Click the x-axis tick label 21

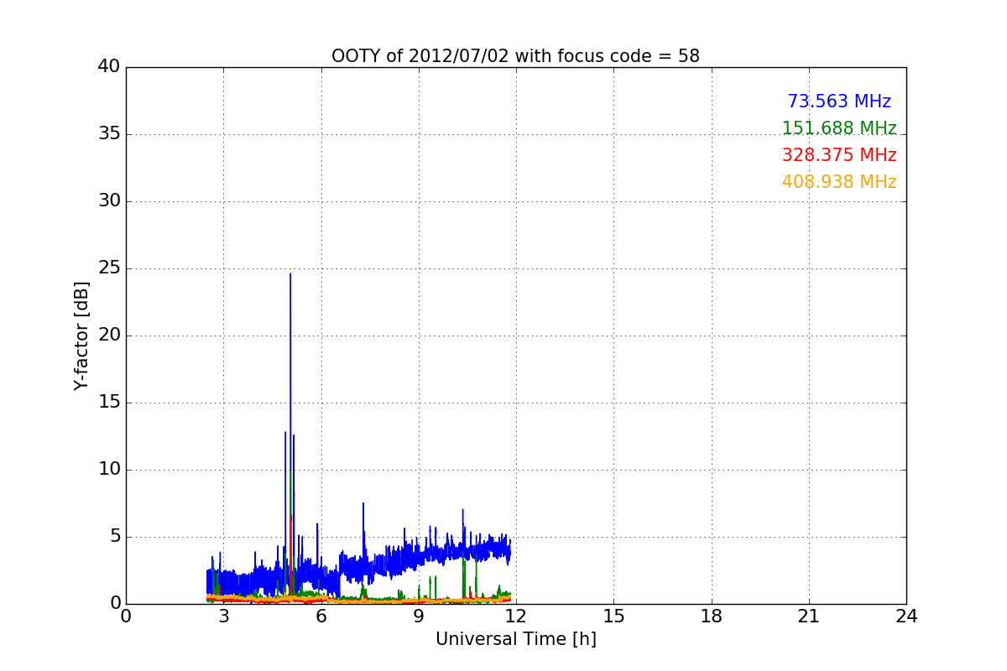tap(809, 616)
